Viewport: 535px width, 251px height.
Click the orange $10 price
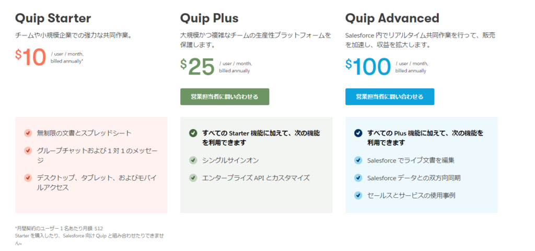pos(31,57)
